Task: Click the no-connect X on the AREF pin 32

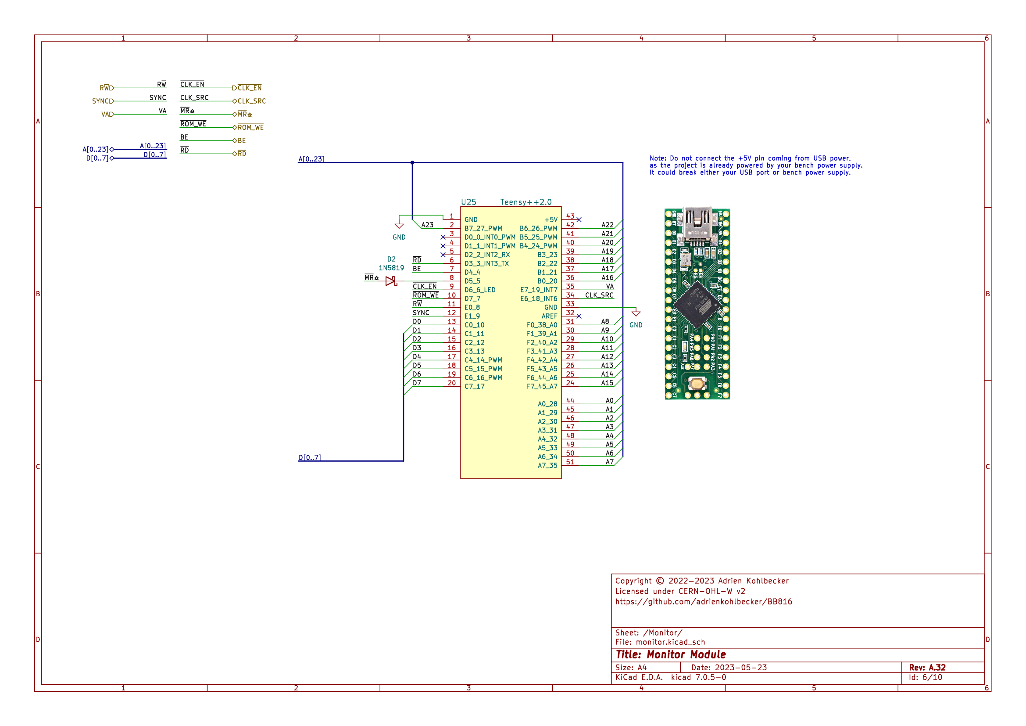Action: [579, 316]
